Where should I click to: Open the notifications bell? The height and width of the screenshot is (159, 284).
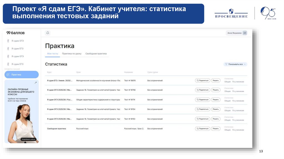pos(48,33)
